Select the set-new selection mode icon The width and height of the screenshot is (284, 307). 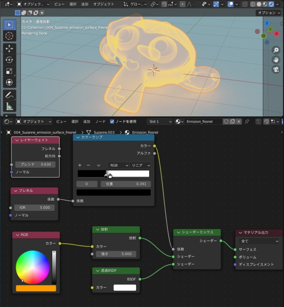[x=17, y=13]
